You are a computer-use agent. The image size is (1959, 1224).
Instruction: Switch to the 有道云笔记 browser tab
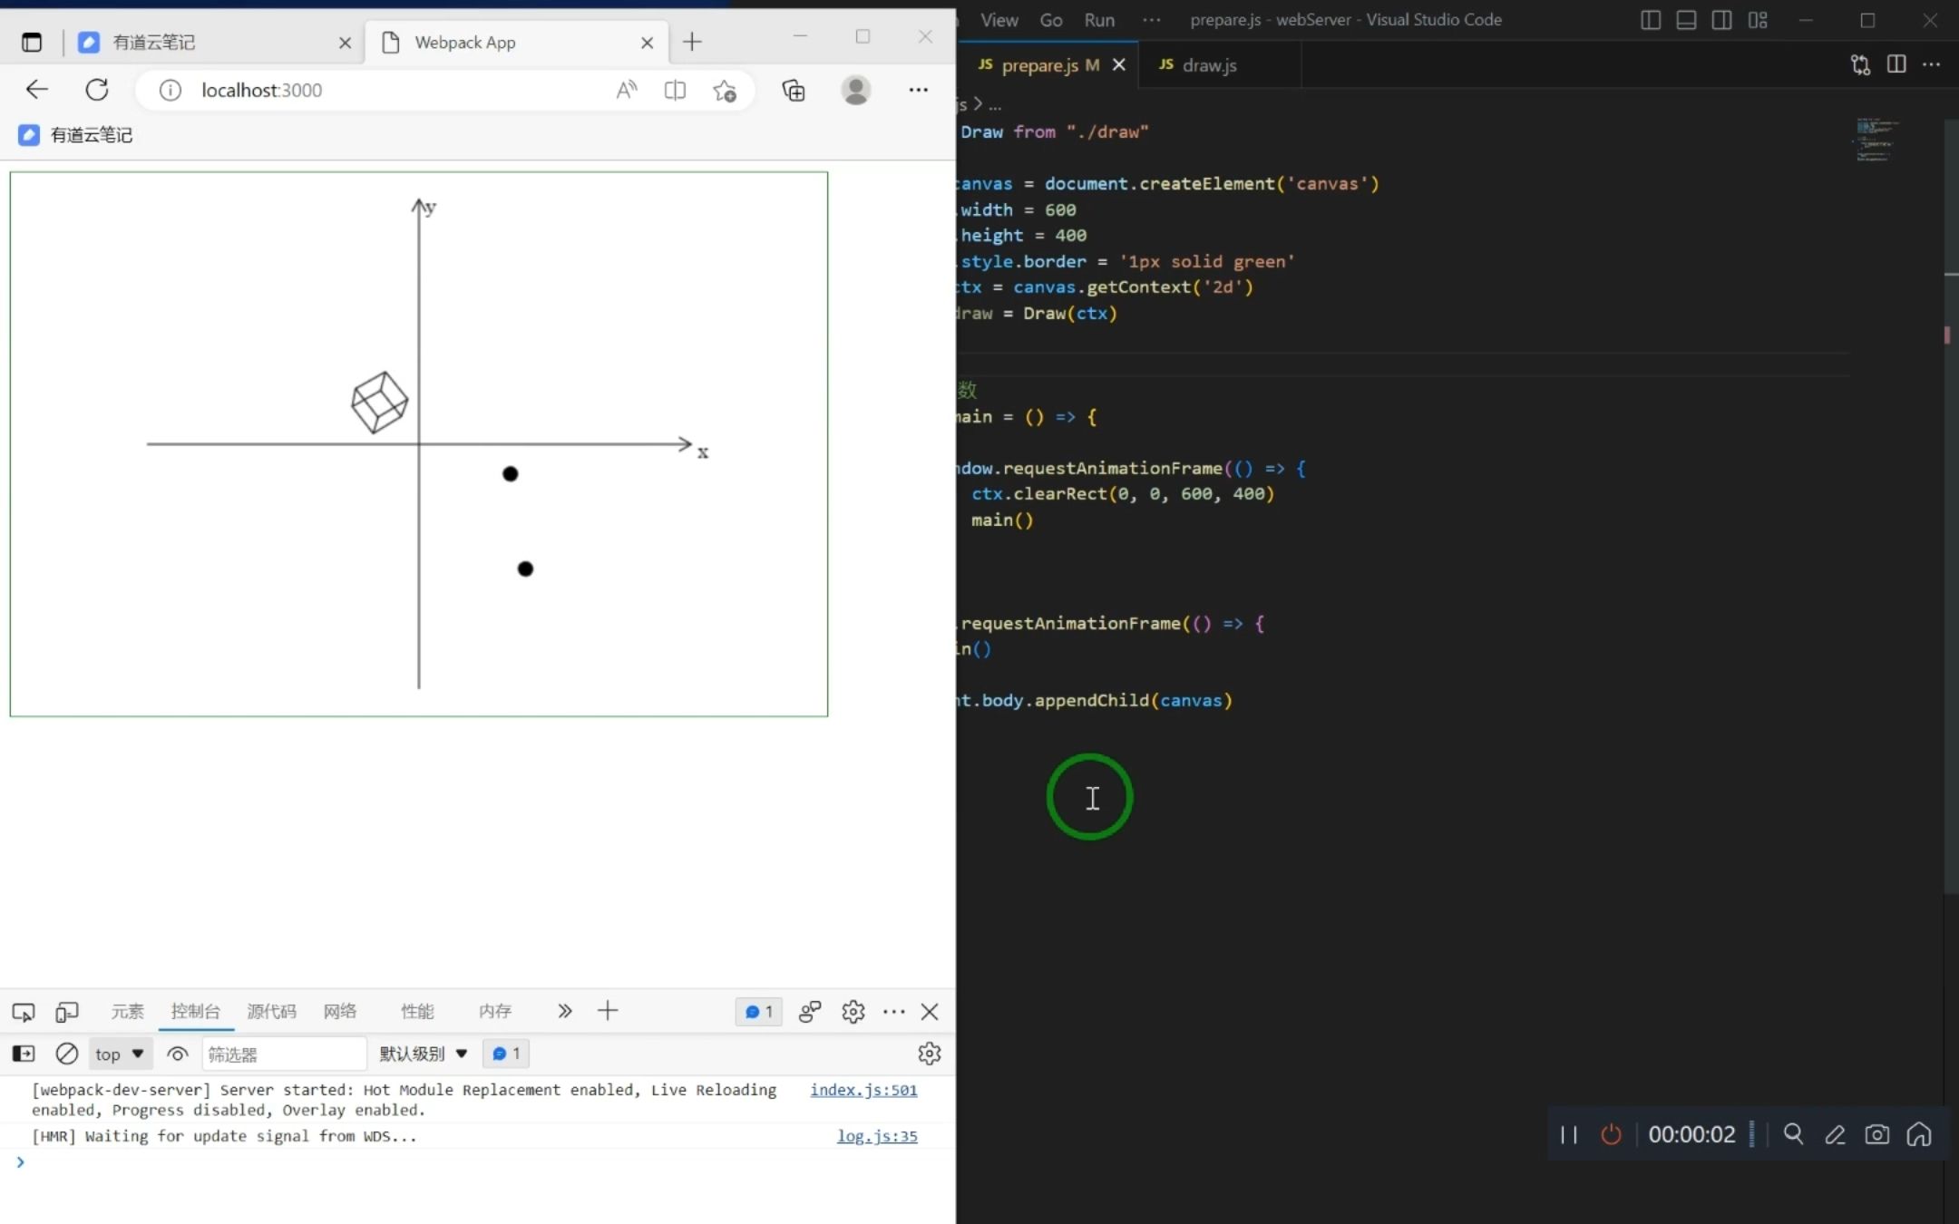(x=213, y=43)
